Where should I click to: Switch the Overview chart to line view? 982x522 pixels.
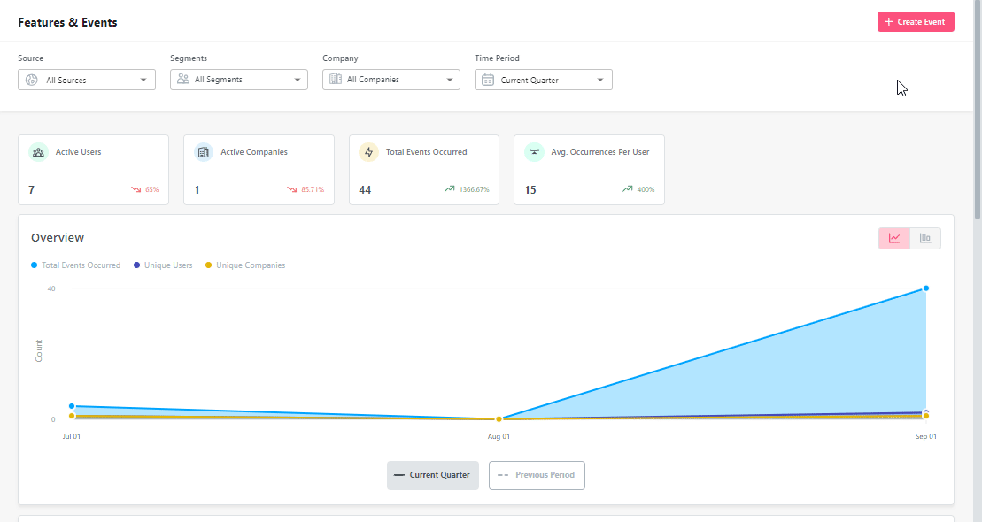pyautogui.click(x=894, y=238)
